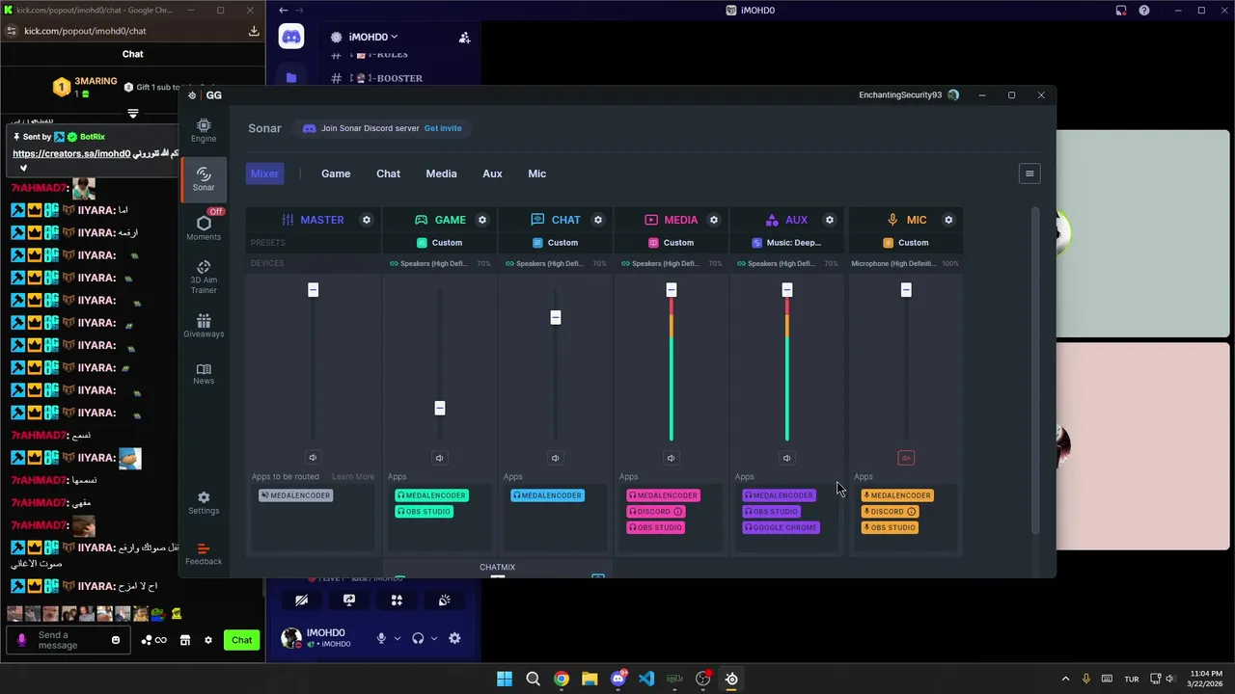
Task: Toggle the Discord microphone mute
Action: click(x=381, y=638)
